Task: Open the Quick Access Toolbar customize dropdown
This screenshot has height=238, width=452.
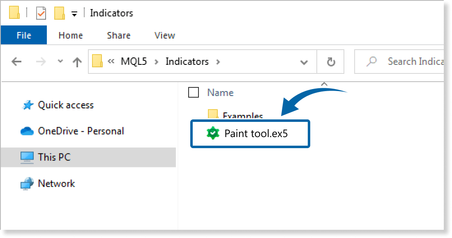Action: 74,14
